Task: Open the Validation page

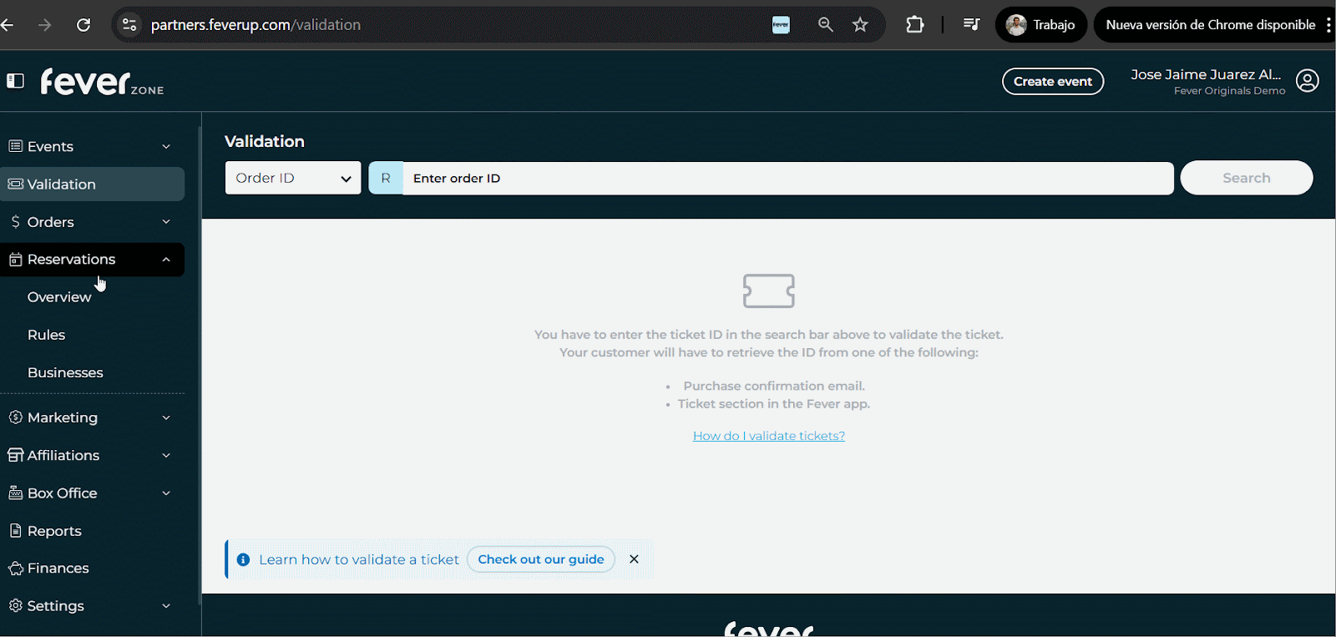Action: click(x=92, y=184)
